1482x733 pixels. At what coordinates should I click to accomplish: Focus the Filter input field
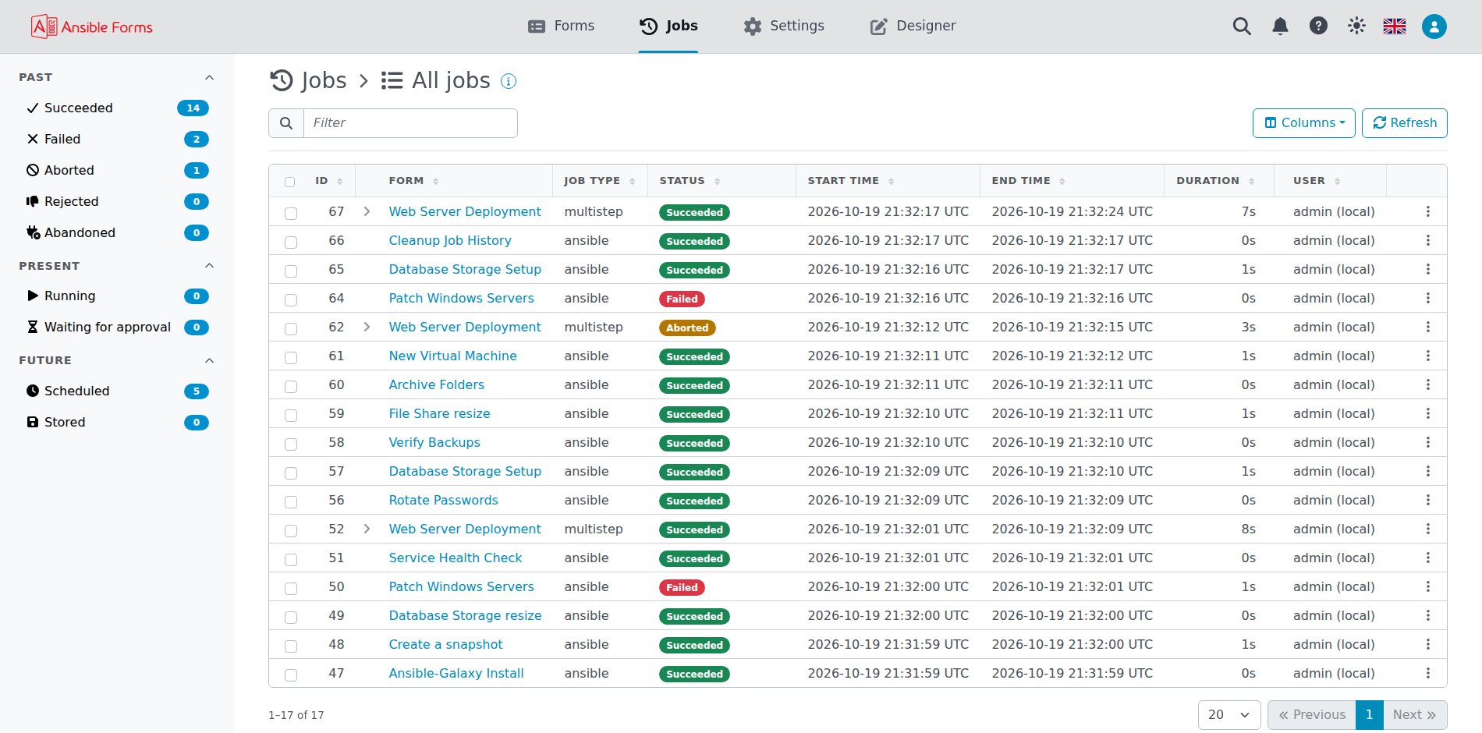click(410, 123)
